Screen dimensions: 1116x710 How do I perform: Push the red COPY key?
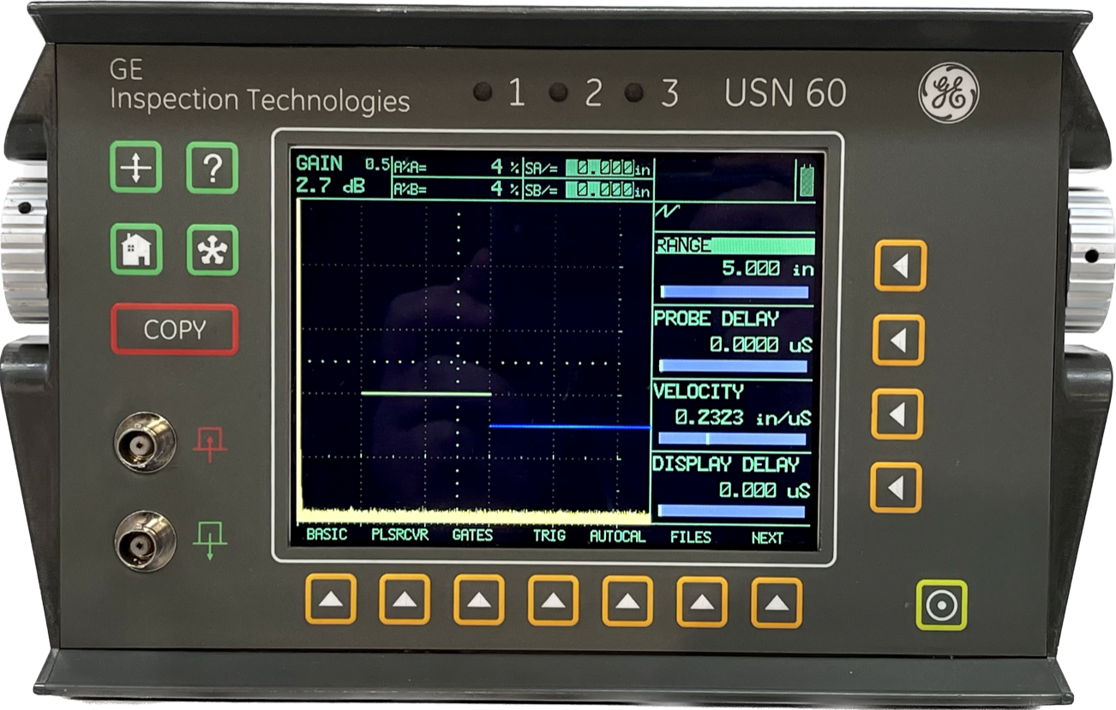174,330
